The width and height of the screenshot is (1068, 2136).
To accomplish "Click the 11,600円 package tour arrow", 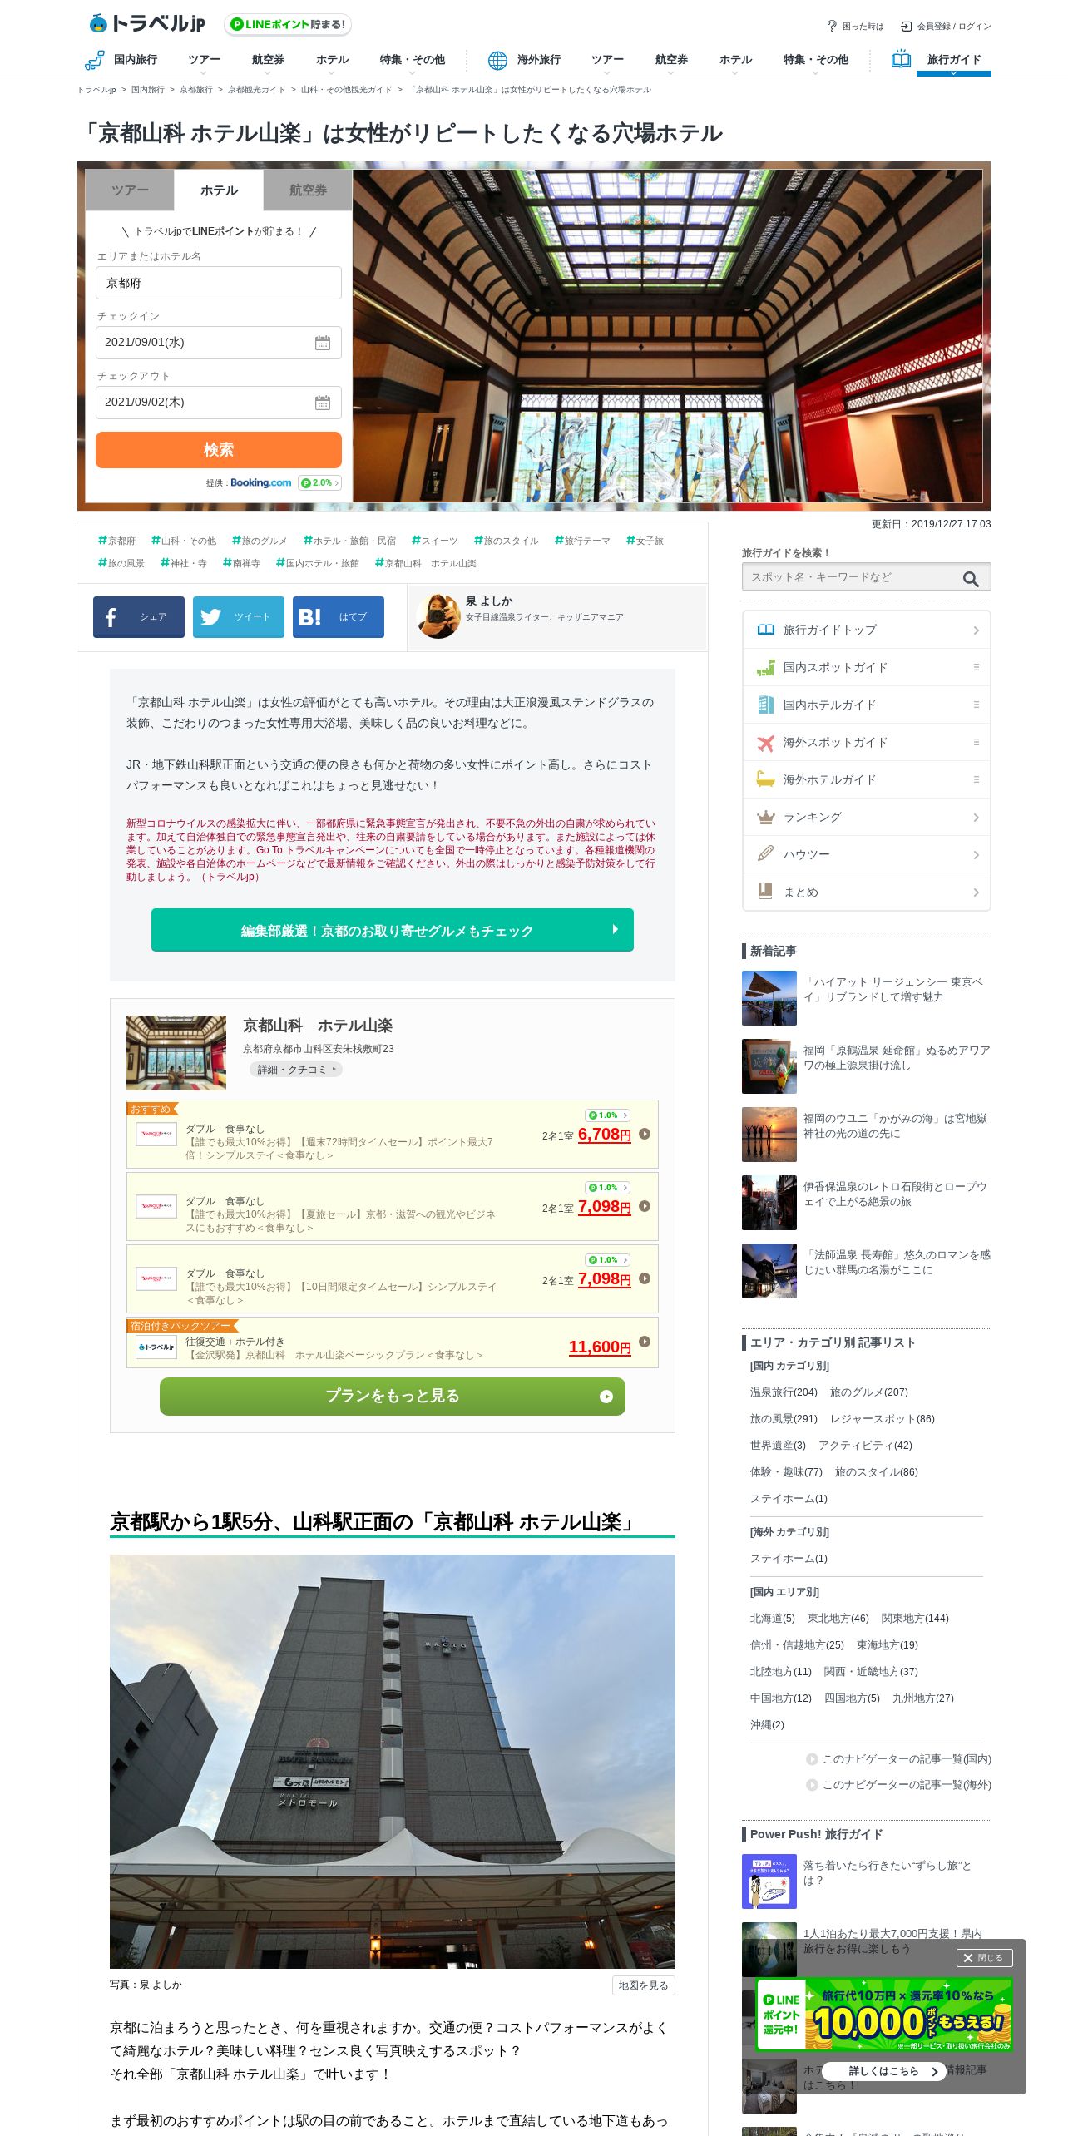I will tap(644, 1342).
